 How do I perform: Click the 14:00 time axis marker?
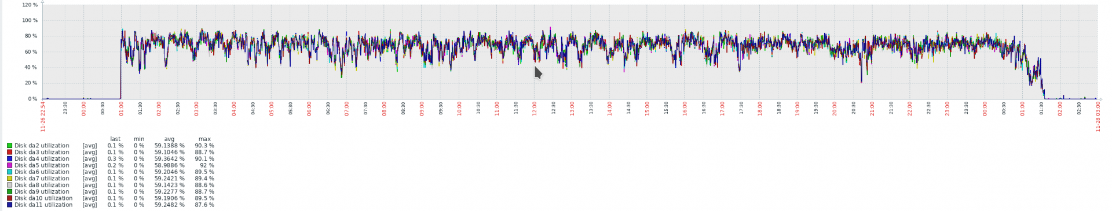coord(609,109)
